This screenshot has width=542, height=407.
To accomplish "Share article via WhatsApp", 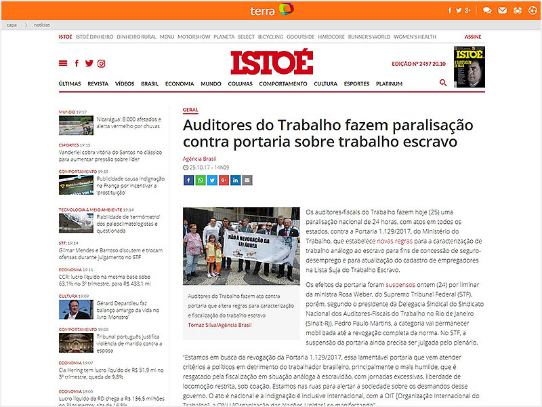I will click(200, 180).
